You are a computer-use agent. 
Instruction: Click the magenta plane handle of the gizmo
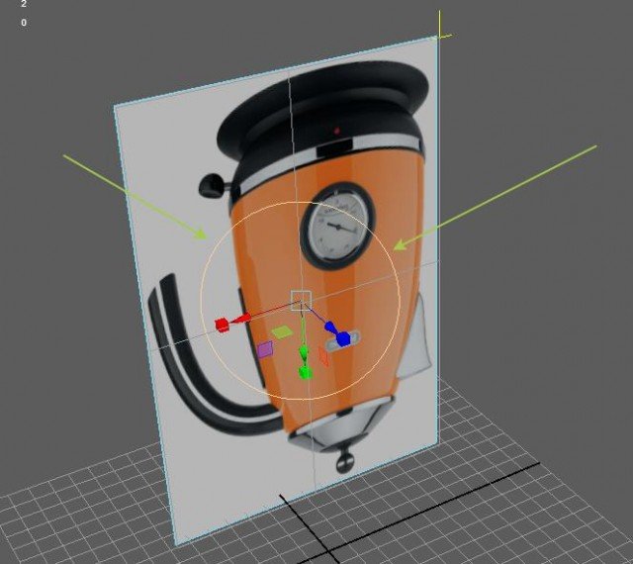coord(265,348)
